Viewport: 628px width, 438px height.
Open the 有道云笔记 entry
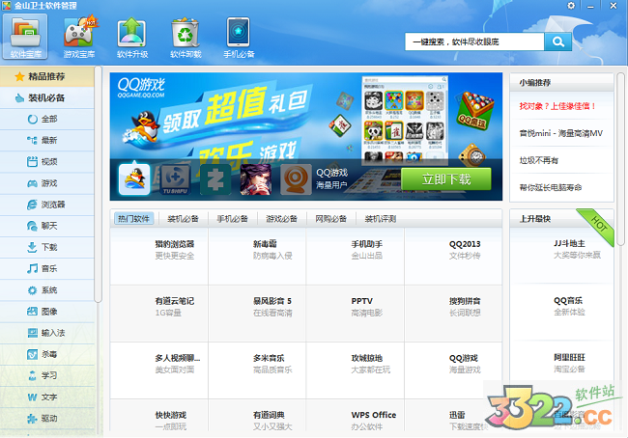pos(159,314)
